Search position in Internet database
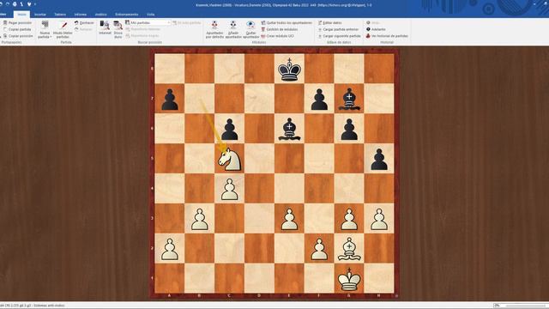This screenshot has width=549, height=309. (105, 27)
